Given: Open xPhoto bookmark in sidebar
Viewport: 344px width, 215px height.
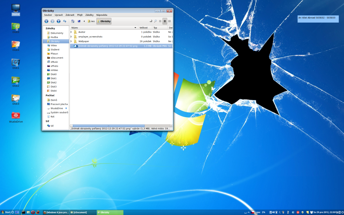Looking at the screenshot, I should click(x=56, y=66).
